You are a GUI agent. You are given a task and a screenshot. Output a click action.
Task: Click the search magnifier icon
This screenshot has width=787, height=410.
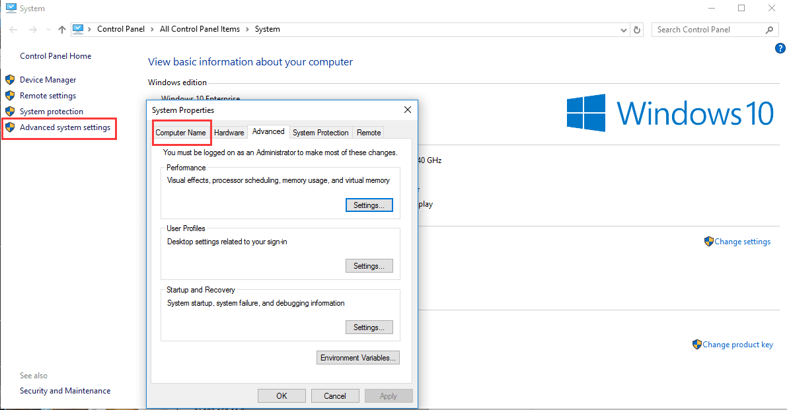[769, 30]
